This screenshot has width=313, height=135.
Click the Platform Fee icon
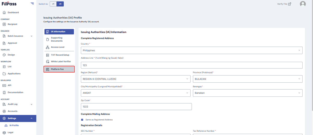pos(47,69)
